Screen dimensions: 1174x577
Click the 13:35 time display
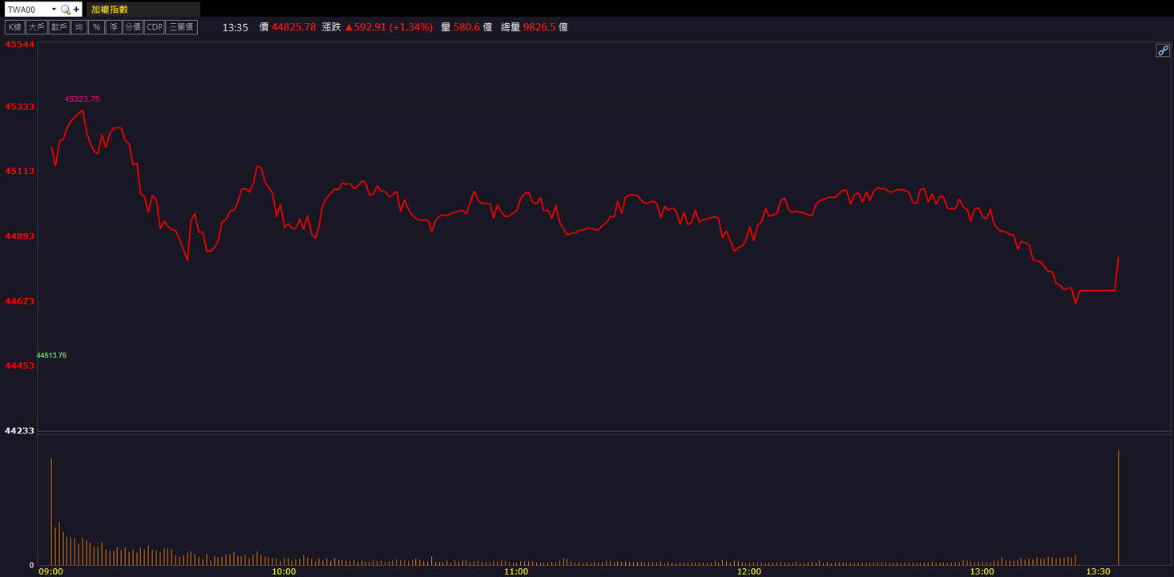[235, 27]
